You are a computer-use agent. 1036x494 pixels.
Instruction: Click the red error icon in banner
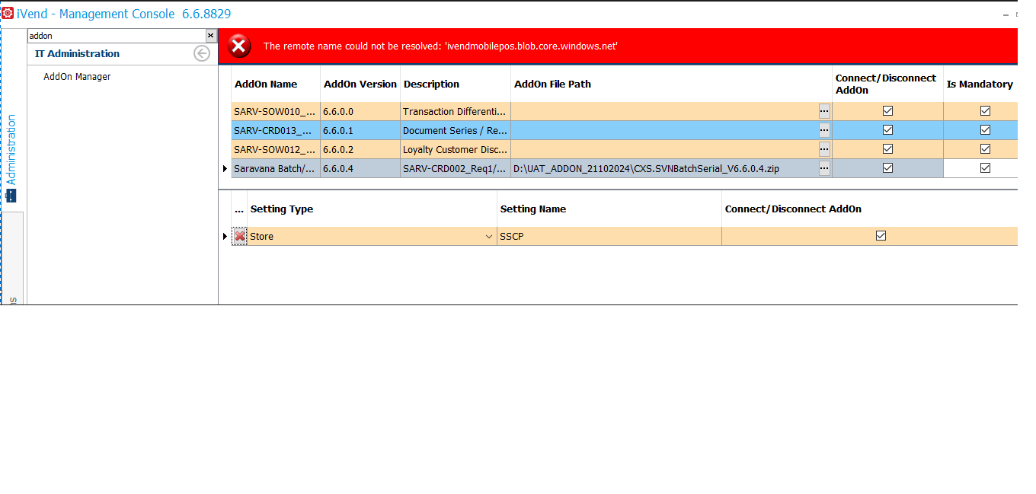coord(239,46)
